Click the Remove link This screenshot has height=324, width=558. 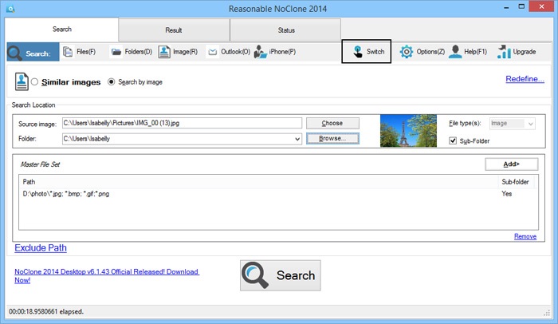click(x=525, y=237)
